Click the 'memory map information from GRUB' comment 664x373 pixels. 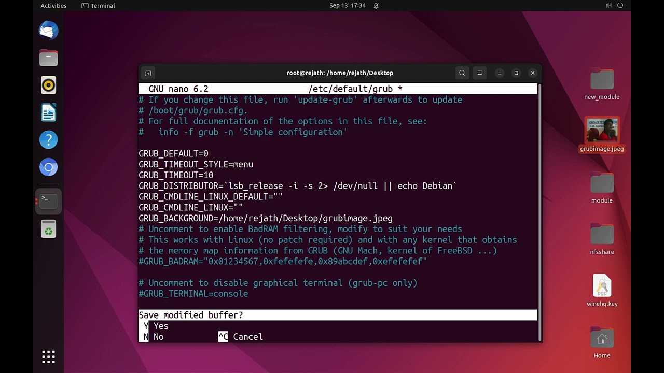point(318,251)
